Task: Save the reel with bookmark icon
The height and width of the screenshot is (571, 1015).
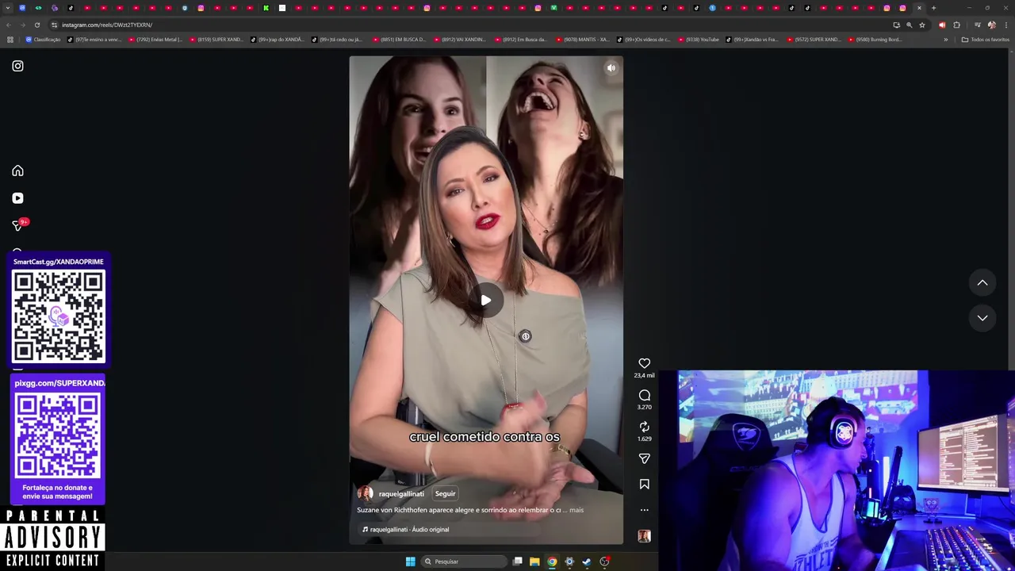Action: click(645, 484)
